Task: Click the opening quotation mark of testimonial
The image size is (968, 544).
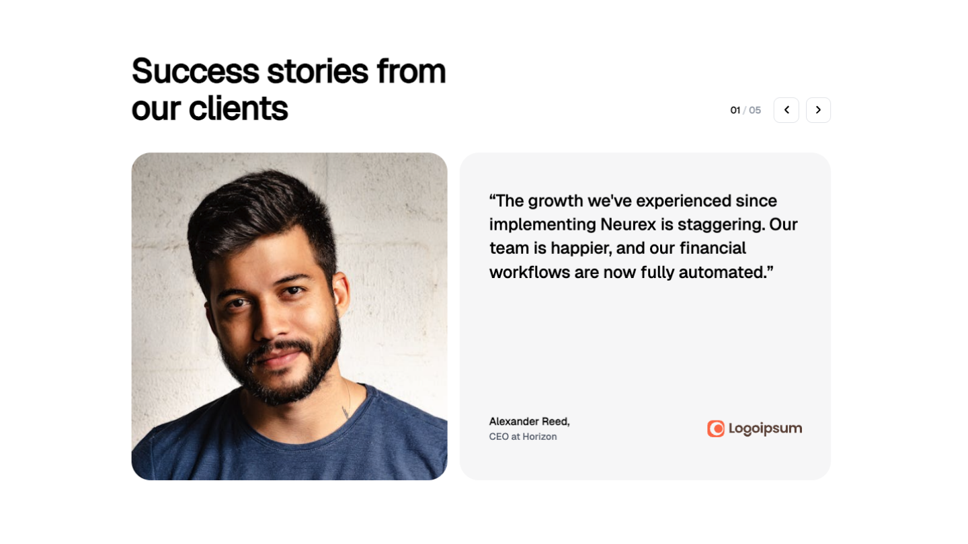Action: (492, 199)
